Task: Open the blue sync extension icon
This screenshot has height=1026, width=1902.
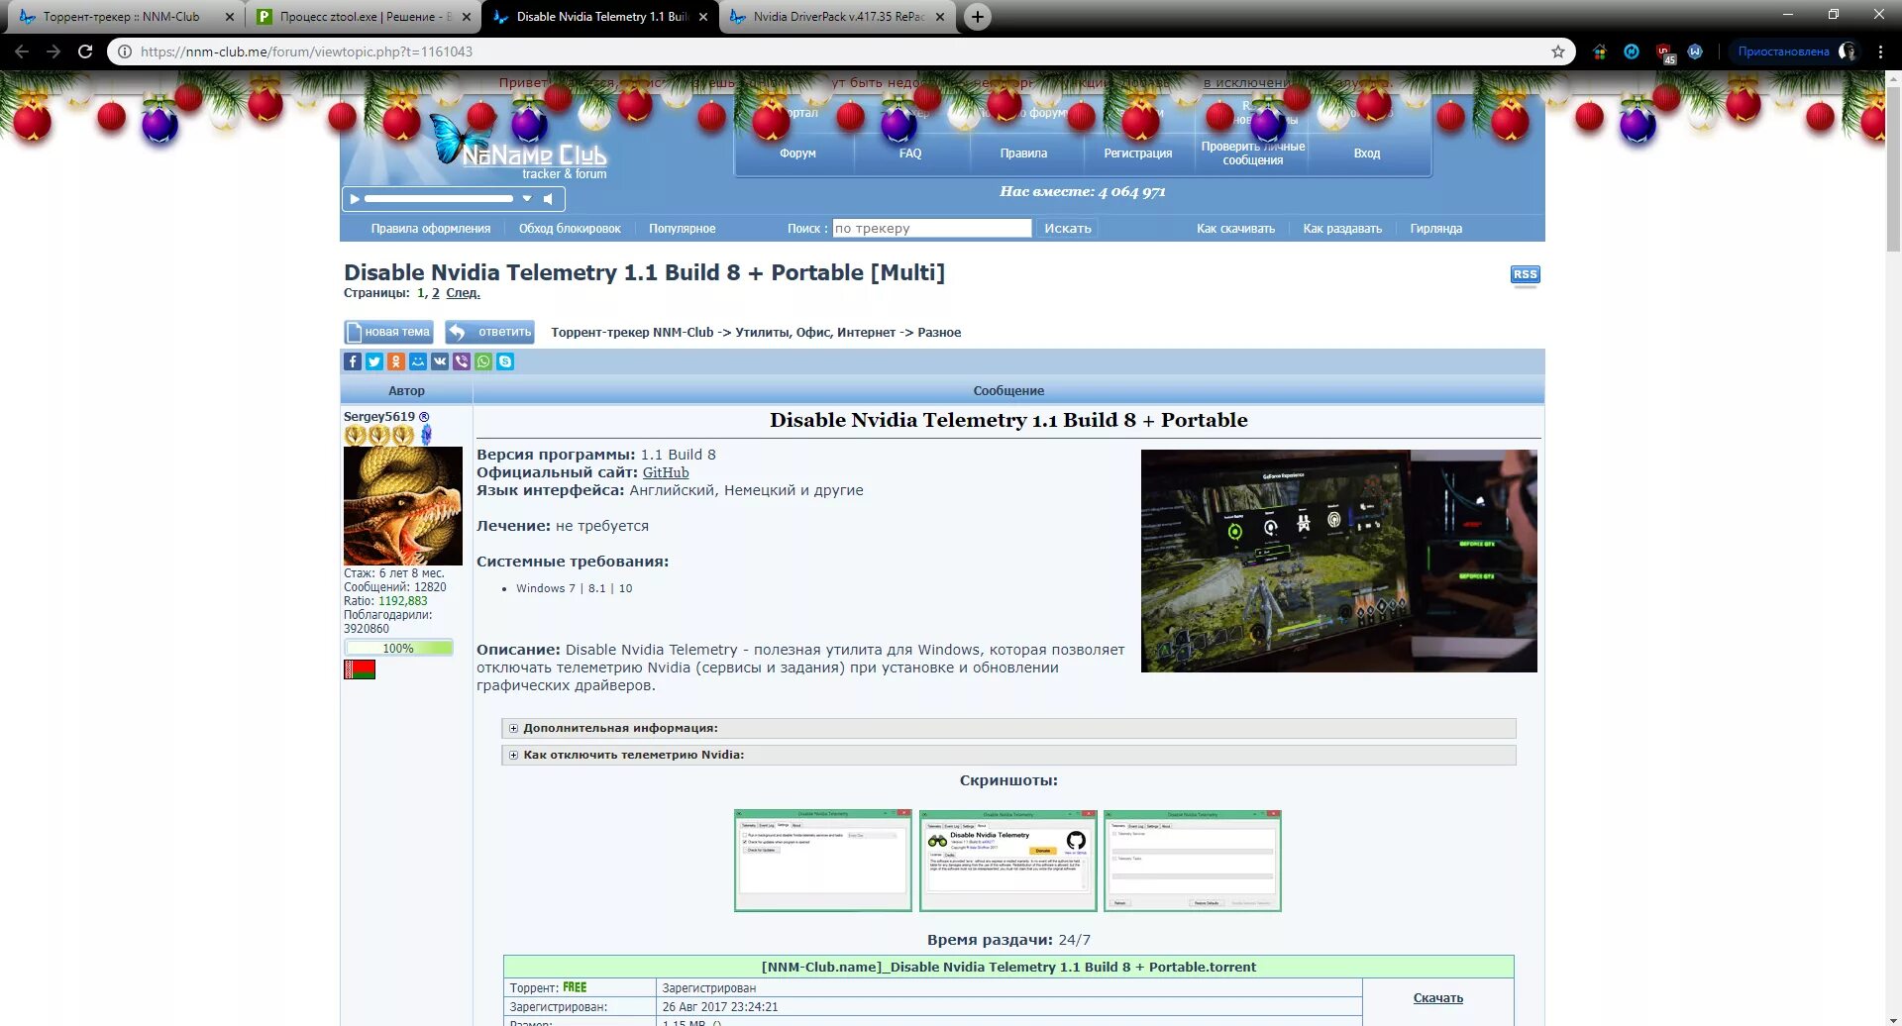Action: coord(1632,51)
